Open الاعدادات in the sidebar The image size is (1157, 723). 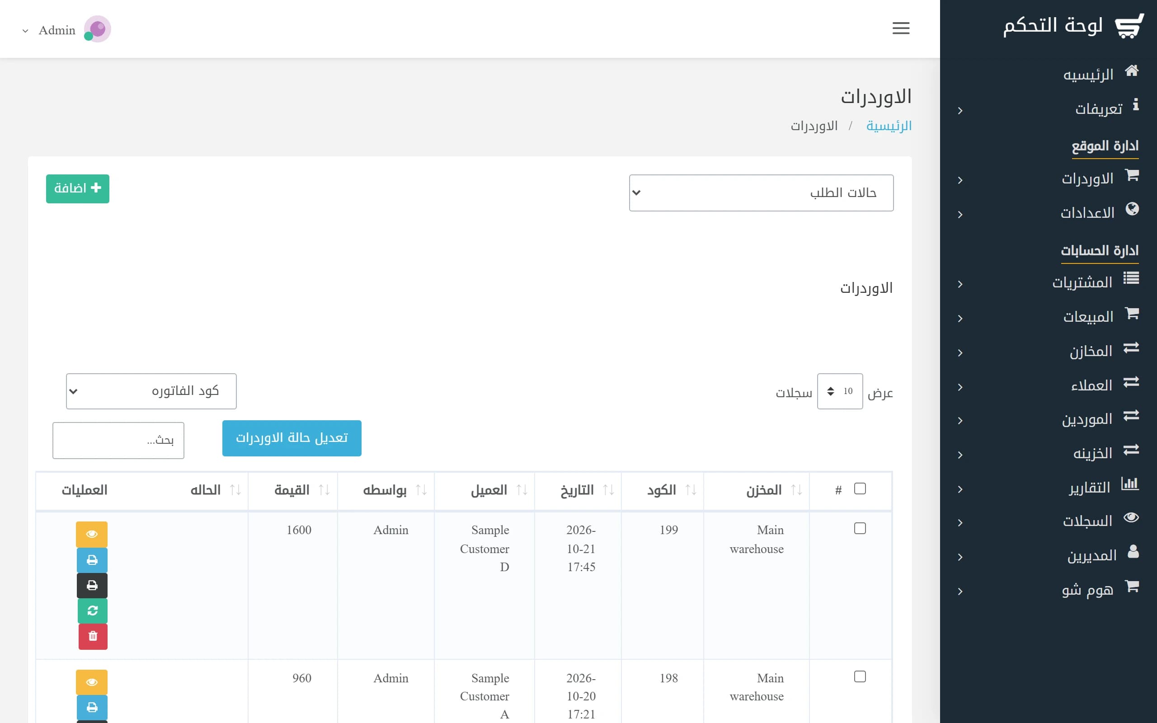(1048, 213)
